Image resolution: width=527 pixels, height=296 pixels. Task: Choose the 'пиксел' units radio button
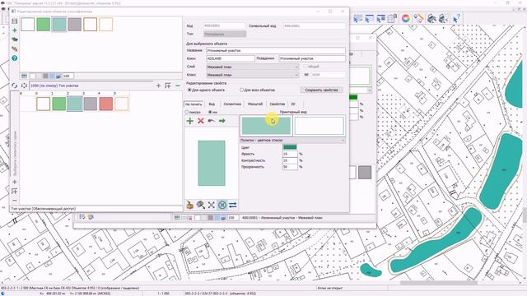[x=187, y=112]
